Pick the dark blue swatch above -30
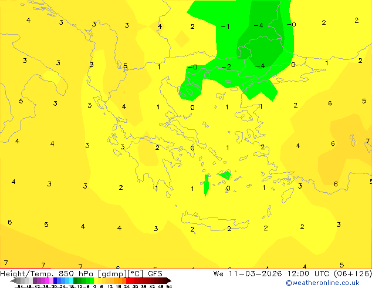This screenshot has height=288, width=372. tap(55, 281)
